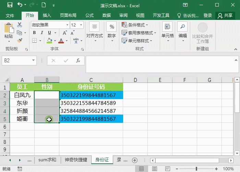
Task: Click the Borders icon
Action: click(34, 41)
